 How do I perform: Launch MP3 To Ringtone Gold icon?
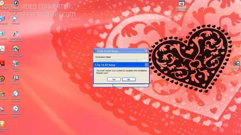pyautogui.click(x=16, y=51)
